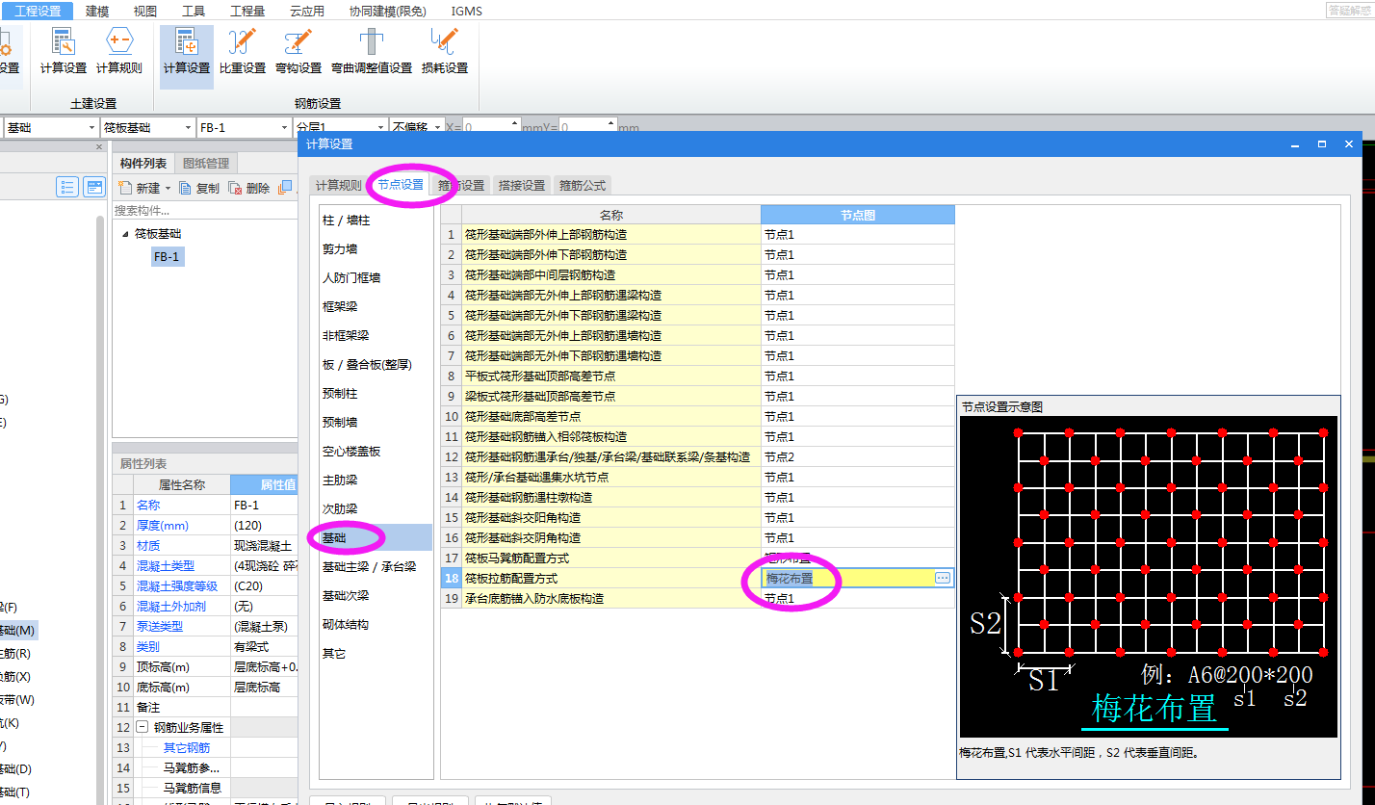Click the 节点图 column header

[858, 214]
